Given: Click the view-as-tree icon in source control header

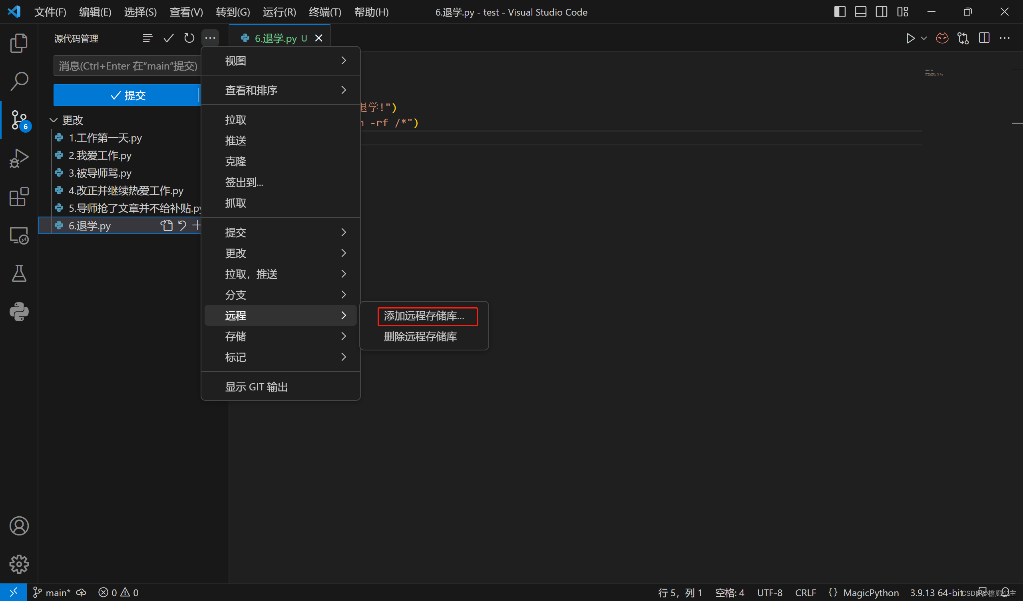Looking at the screenshot, I should [147, 38].
